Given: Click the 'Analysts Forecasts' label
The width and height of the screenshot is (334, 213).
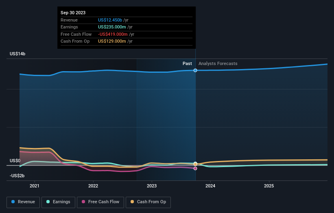Looking at the screenshot, I should click(x=218, y=63).
